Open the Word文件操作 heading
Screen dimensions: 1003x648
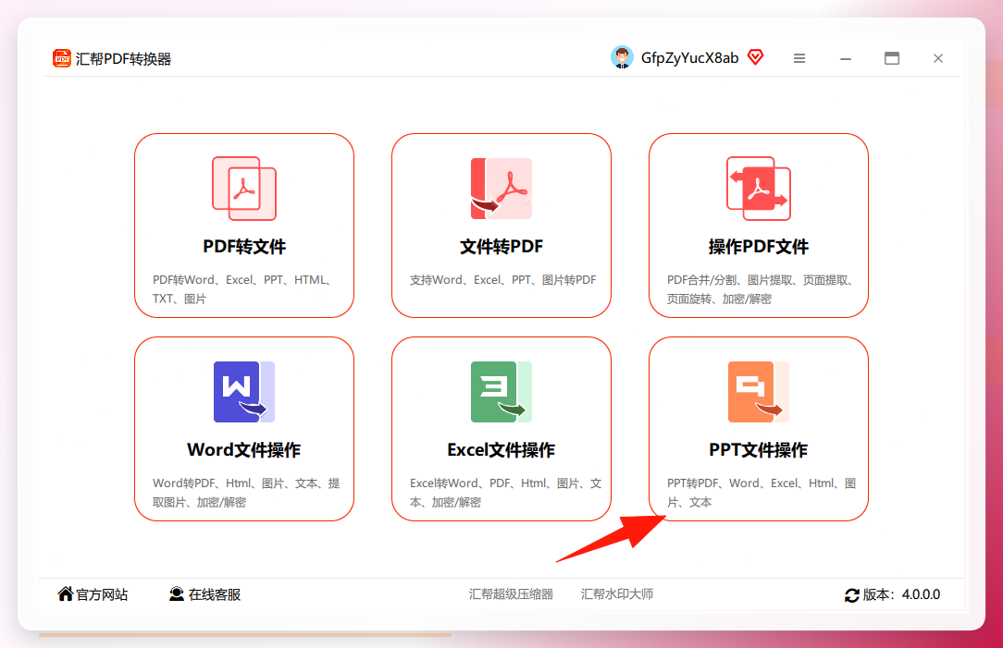coord(243,450)
